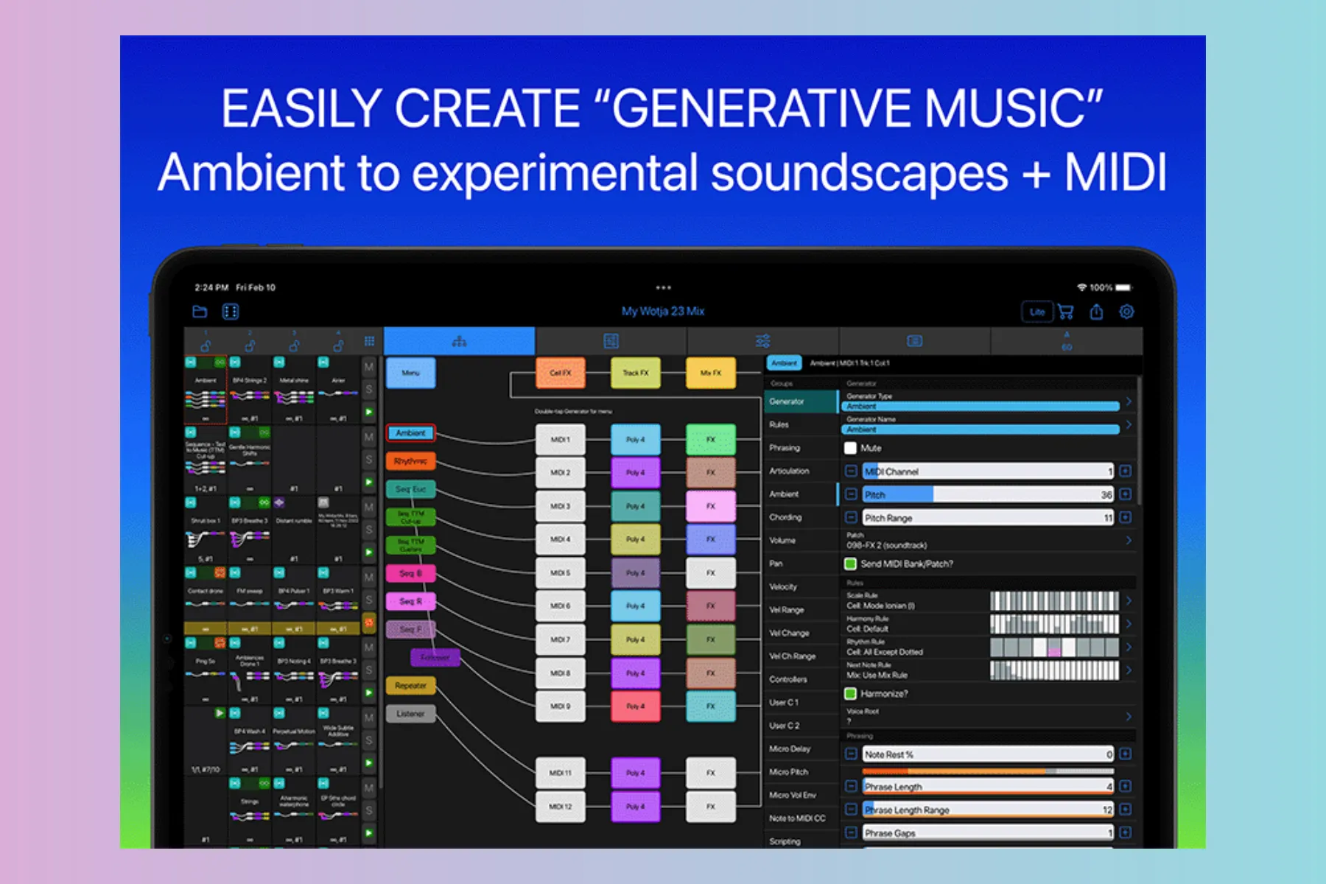Open Patch 098-FX 2 selection chevron
1326x884 pixels.
click(x=1128, y=541)
